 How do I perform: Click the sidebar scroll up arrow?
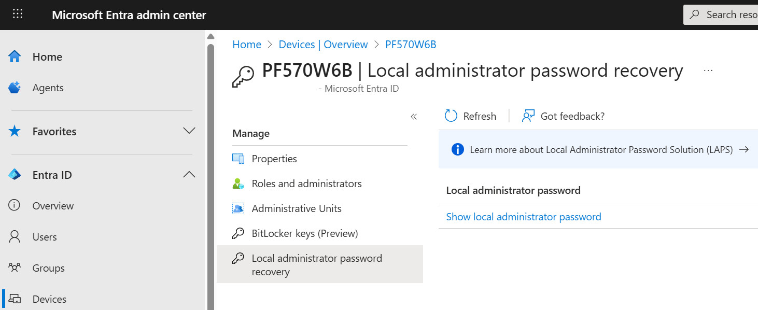pos(210,36)
